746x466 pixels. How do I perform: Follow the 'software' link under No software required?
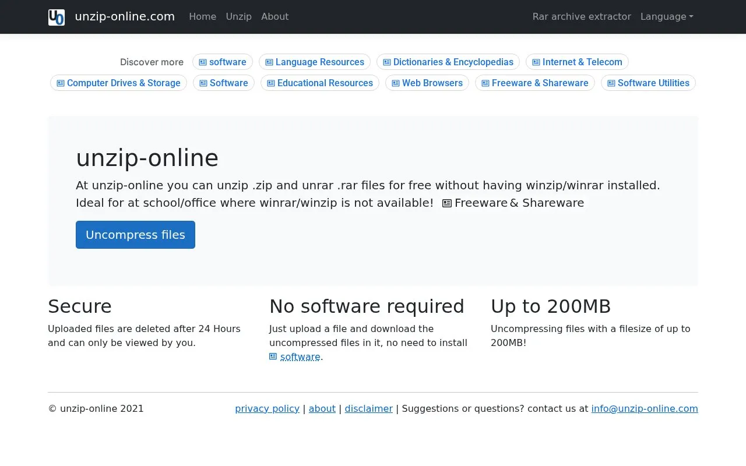pyautogui.click(x=300, y=356)
